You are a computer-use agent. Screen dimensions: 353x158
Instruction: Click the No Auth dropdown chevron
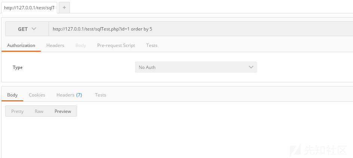(x=251, y=67)
